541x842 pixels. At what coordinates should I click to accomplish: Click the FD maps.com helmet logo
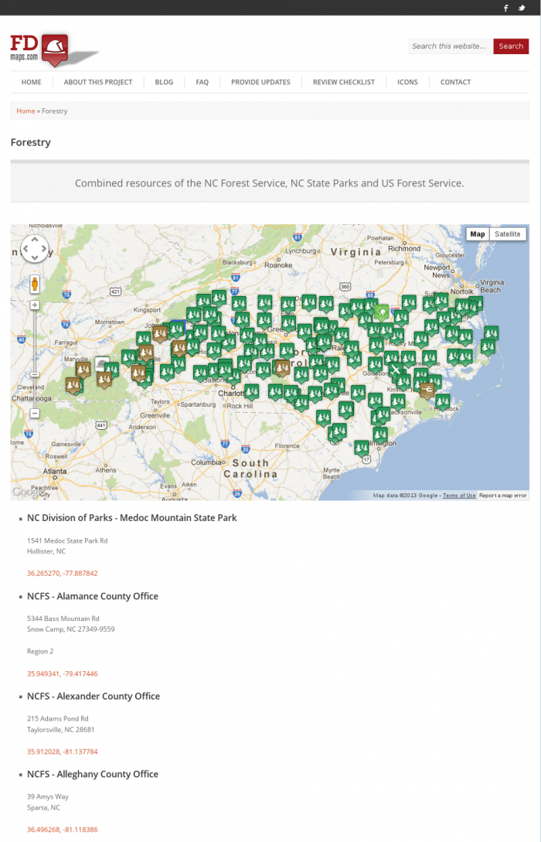pyautogui.click(x=54, y=50)
